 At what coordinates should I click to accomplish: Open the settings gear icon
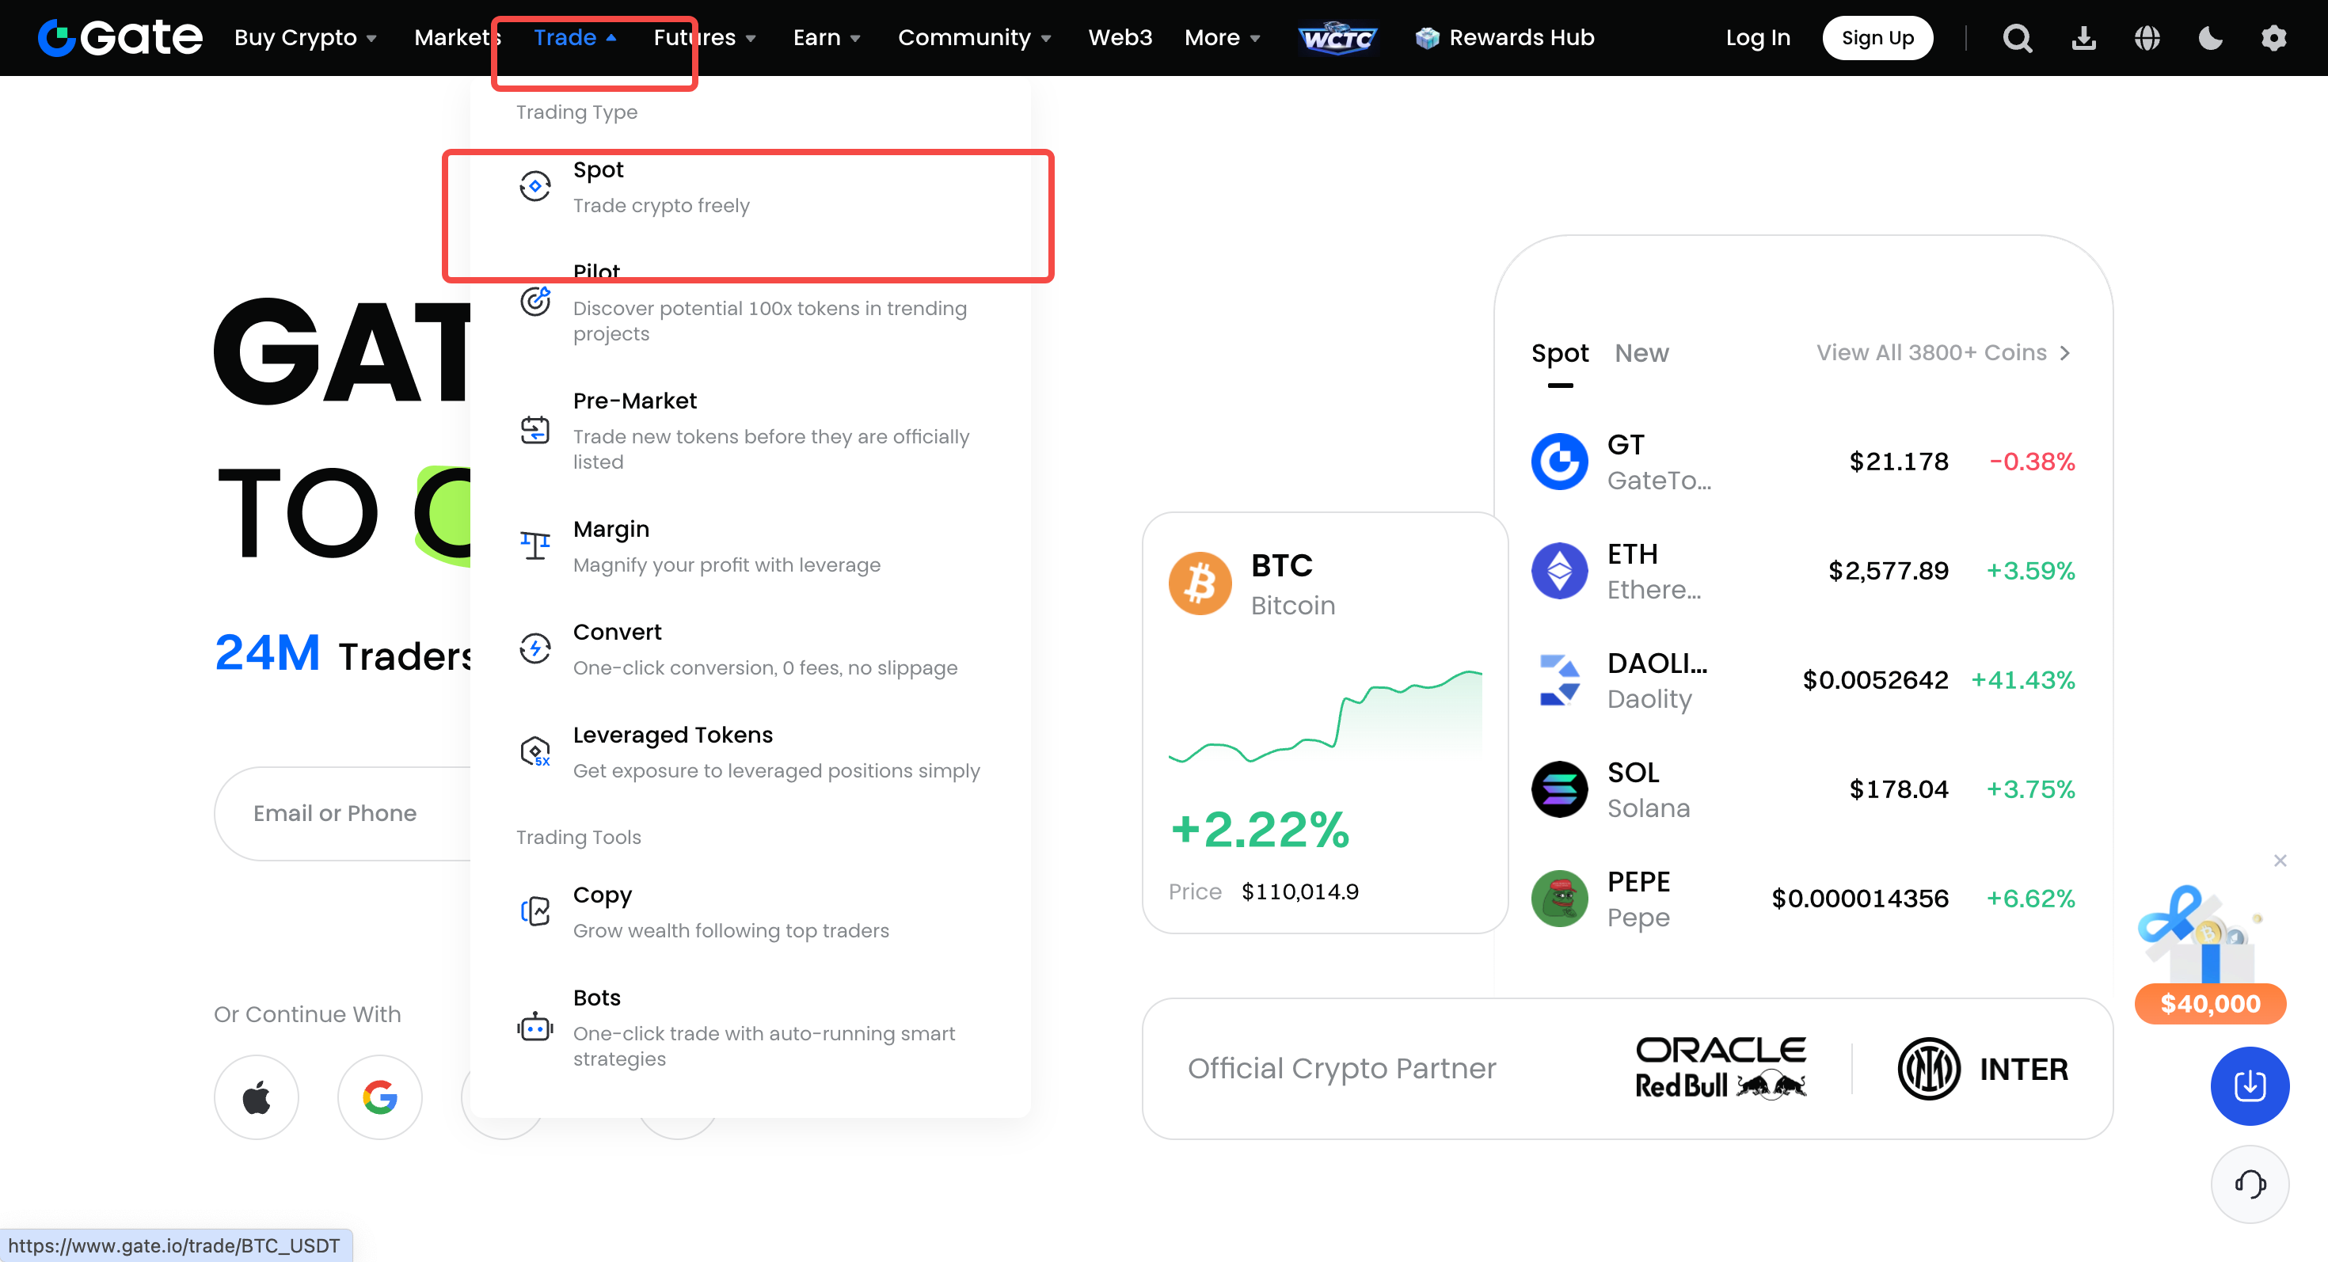click(2273, 38)
